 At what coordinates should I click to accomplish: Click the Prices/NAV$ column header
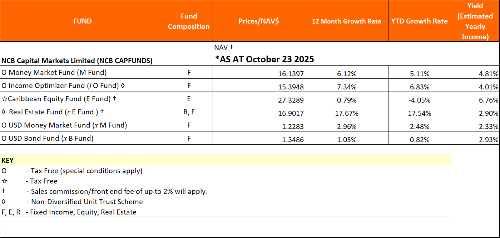258,21
